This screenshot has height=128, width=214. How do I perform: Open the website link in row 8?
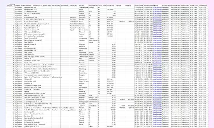[157, 22]
